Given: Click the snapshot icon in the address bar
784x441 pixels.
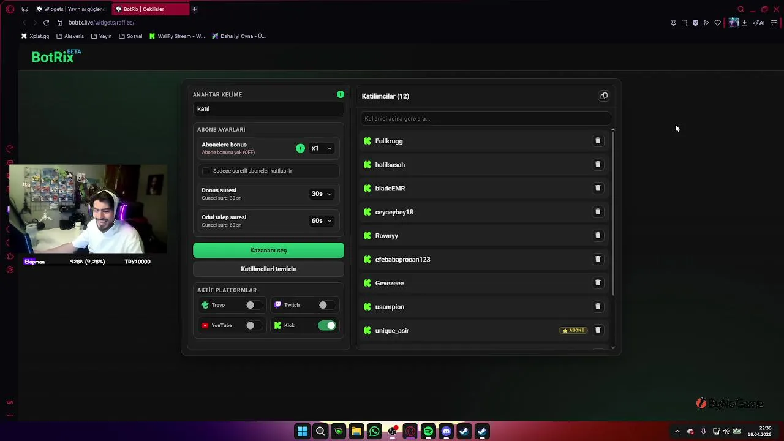Looking at the screenshot, I should [684, 23].
